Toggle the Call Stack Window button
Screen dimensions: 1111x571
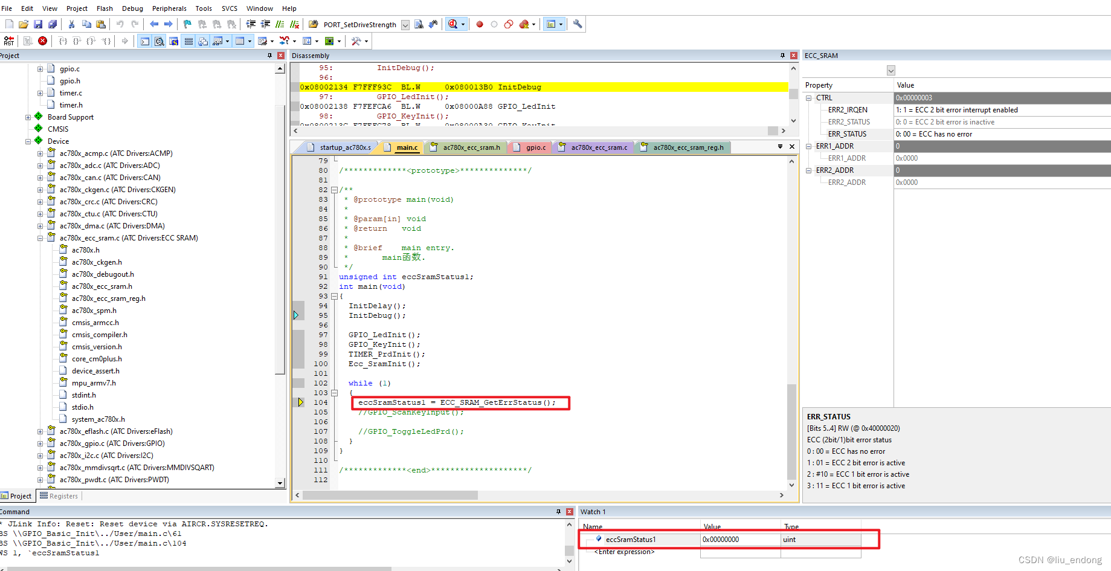tap(203, 41)
